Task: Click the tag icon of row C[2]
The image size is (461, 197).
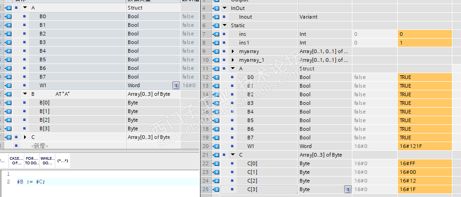Action: 216,181
